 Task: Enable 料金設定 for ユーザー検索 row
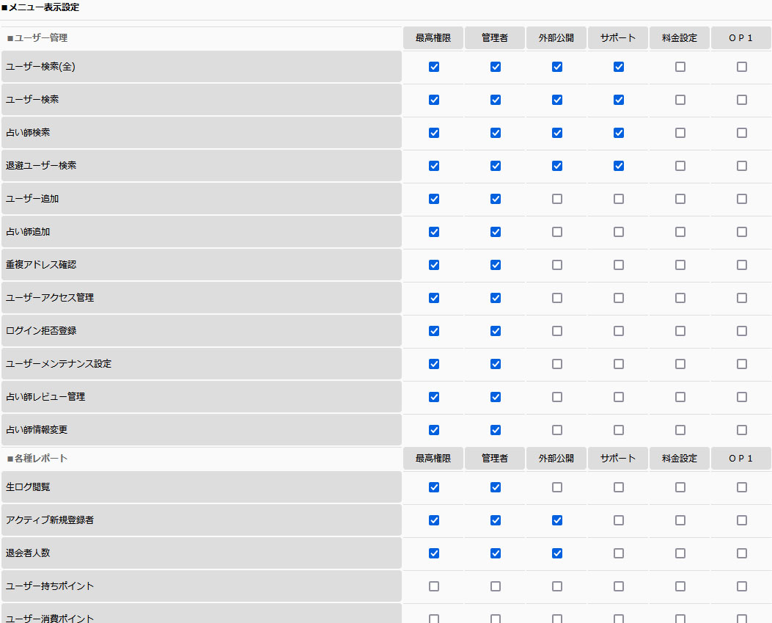pyautogui.click(x=680, y=100)
